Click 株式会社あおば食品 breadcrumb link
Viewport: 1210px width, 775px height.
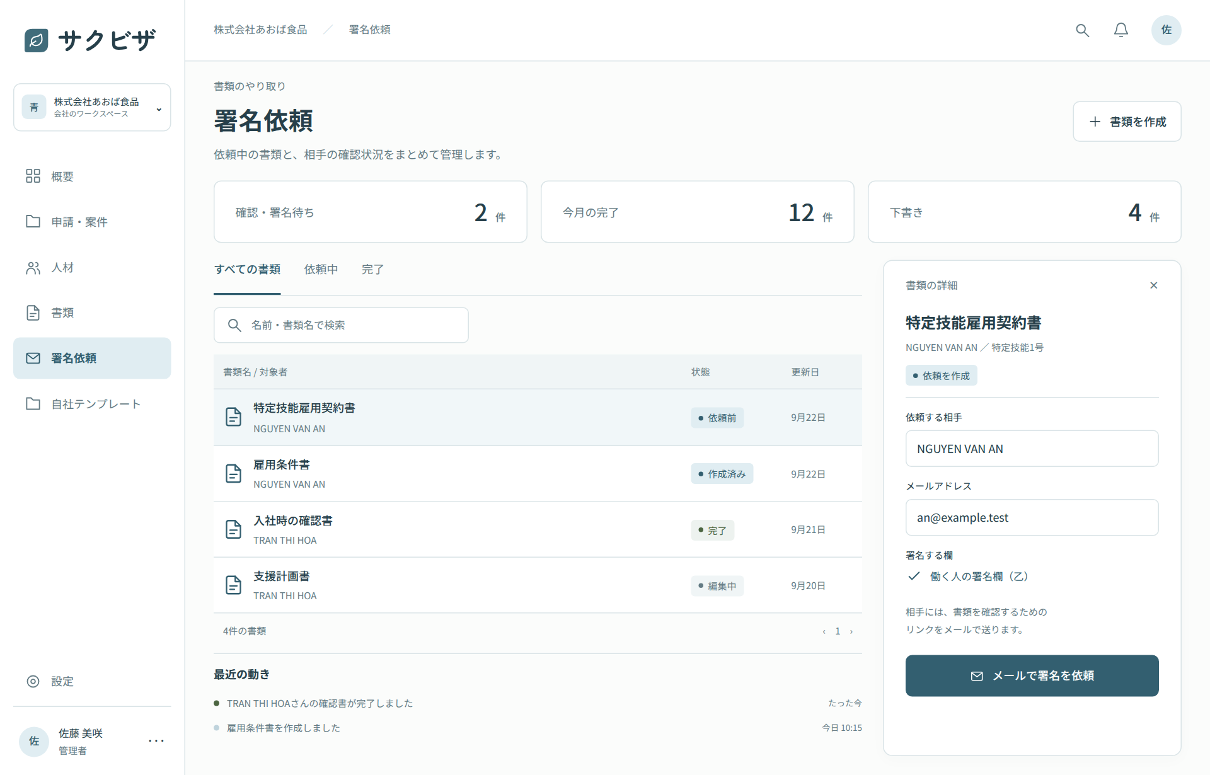point(260,30)
